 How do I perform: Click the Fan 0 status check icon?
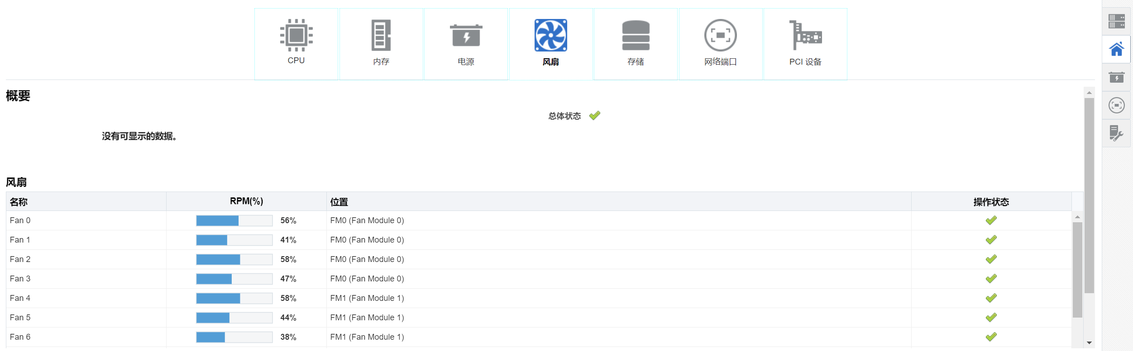coord(991,220)
